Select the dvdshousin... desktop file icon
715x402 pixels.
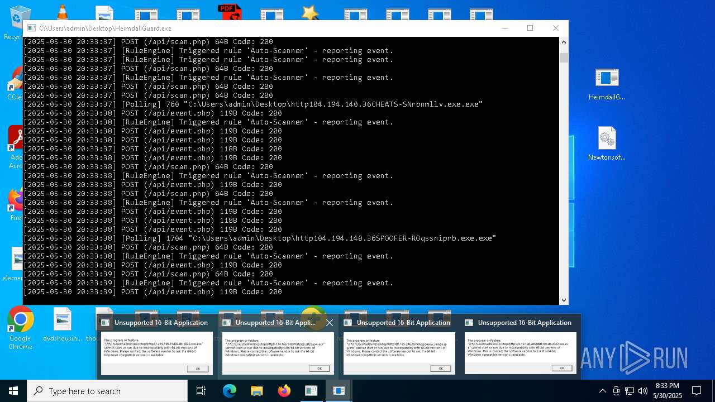(63, 325)
